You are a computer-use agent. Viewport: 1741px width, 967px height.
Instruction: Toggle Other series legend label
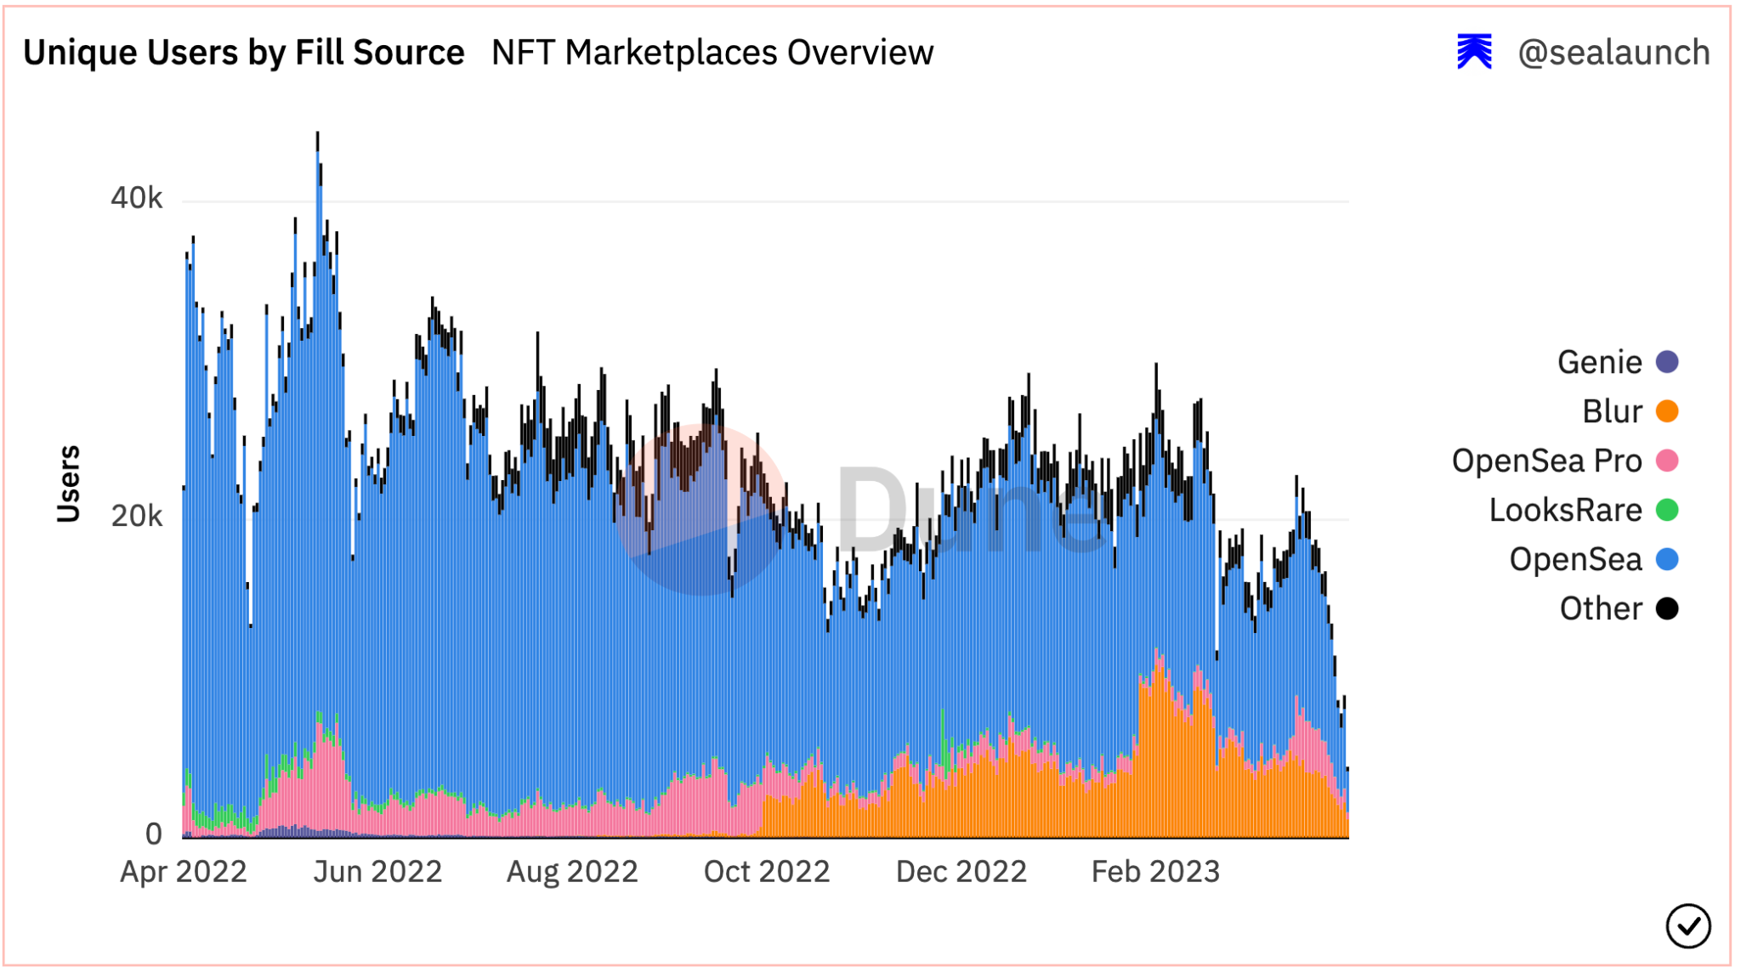[1601, 608]
